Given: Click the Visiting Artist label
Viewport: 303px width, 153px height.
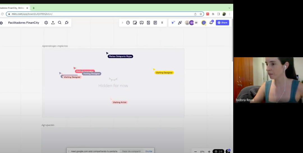Looking at the screenshot, I should tap(120, 102).
